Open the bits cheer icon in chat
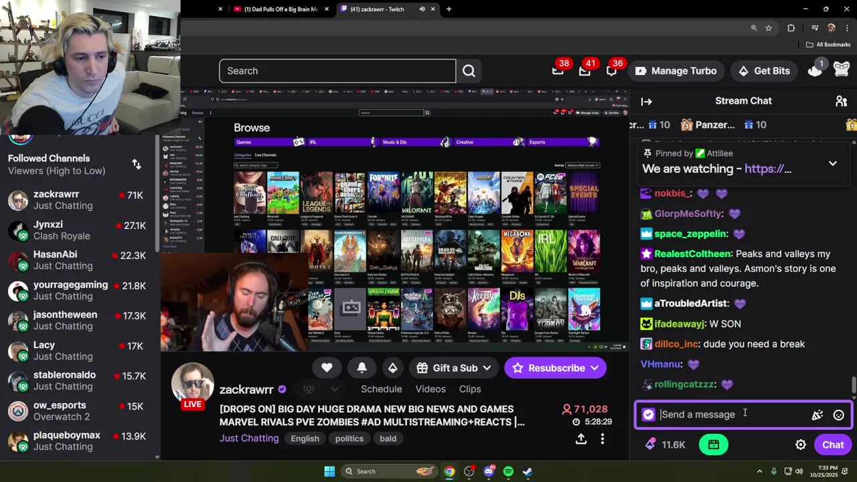Screen dimensions: 857x482 (x=817, y=415)
